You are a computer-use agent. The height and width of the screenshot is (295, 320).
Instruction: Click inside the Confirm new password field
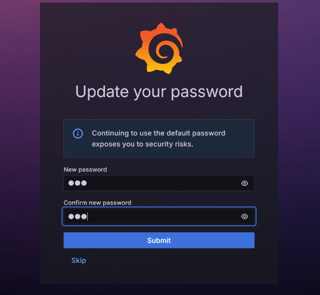[159, 216]
